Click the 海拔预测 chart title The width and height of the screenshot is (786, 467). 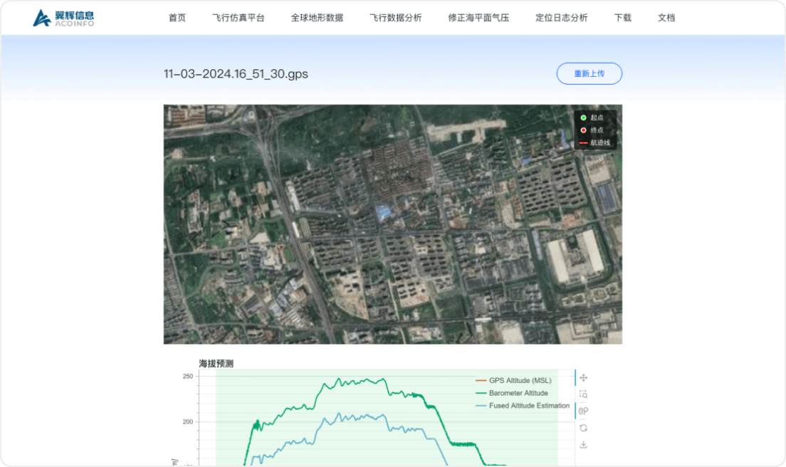tap(216, 364)
